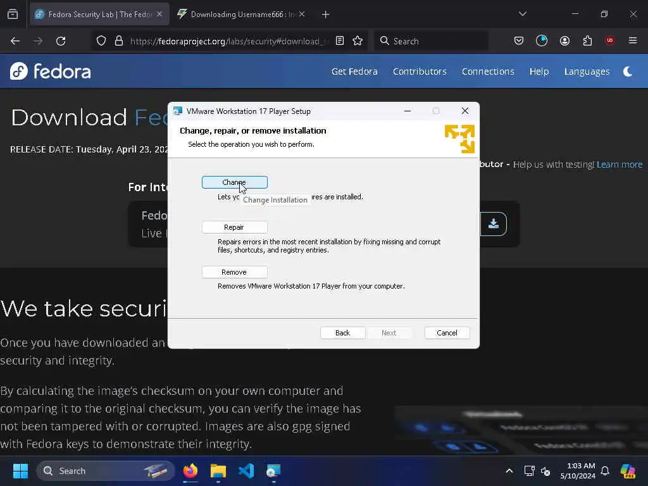The image size is (648, 486).
Task: Toggle reader view in address bar
Action: pos(340,41)
